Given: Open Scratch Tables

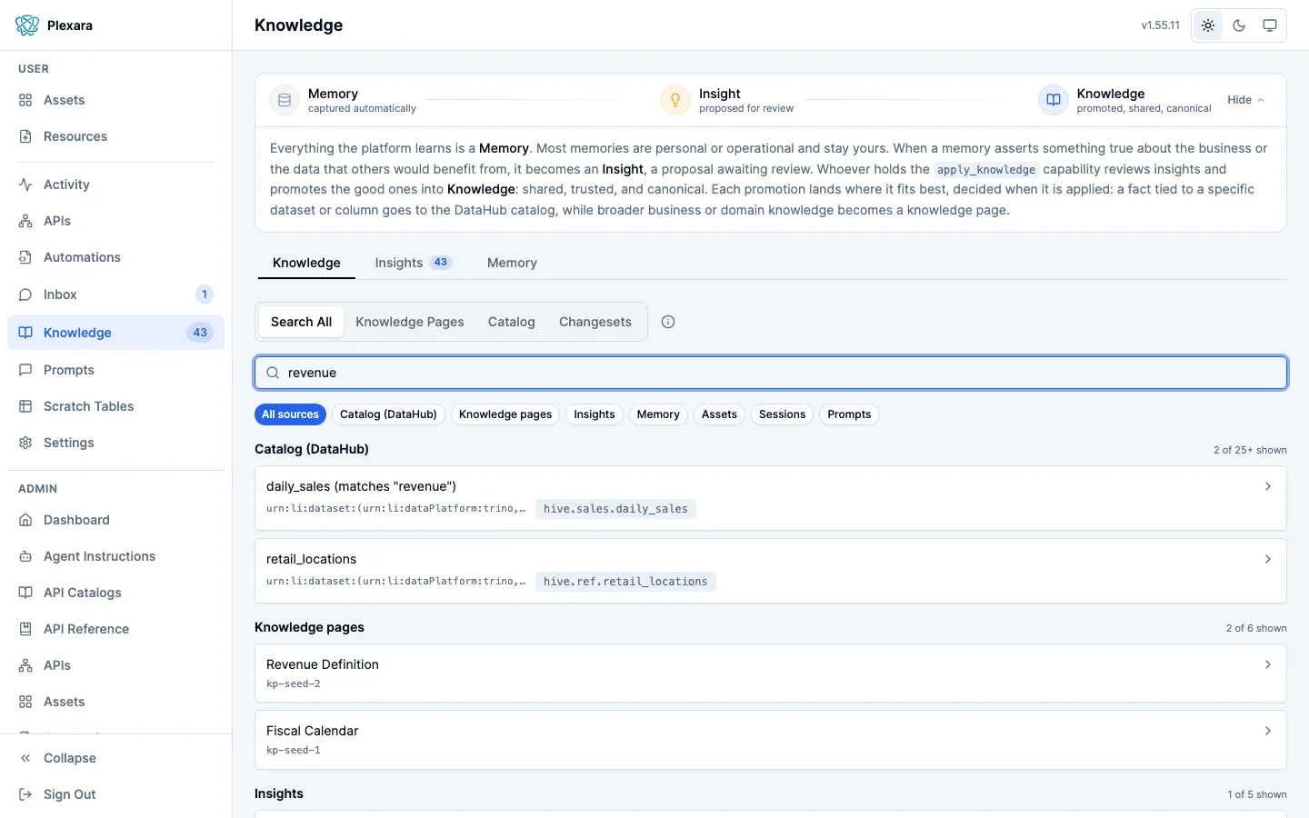Looking at the screenshot, I should click(115, 406).
